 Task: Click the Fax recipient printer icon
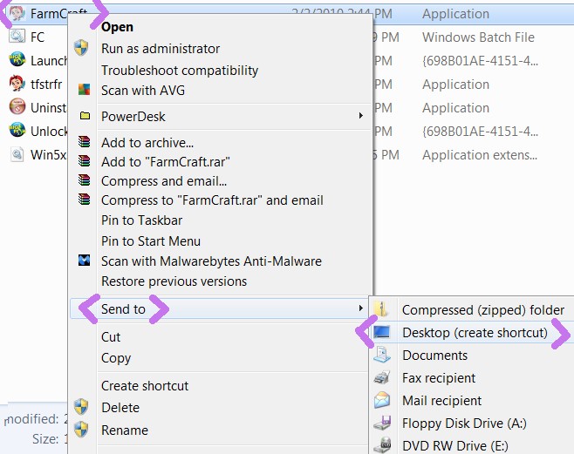(382, 377)
